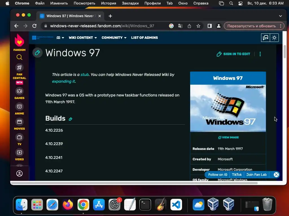Open Visual Studio Code in the Dock
Screen dimensions: 289x216
point(176,204)
